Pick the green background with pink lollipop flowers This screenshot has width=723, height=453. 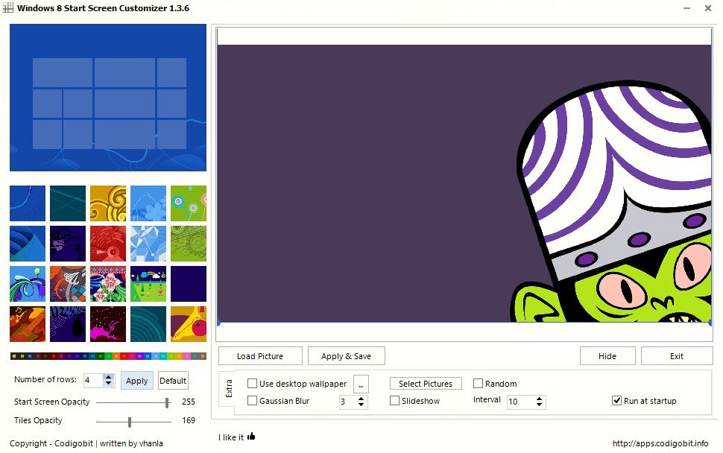click(x=189, y=203)
